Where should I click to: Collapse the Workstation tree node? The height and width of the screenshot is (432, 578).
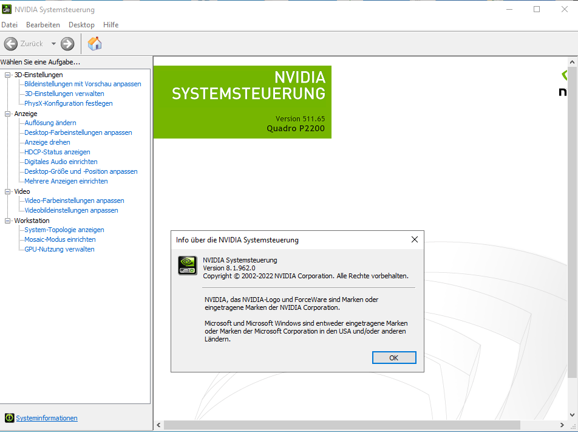click(x=7, y=221)
